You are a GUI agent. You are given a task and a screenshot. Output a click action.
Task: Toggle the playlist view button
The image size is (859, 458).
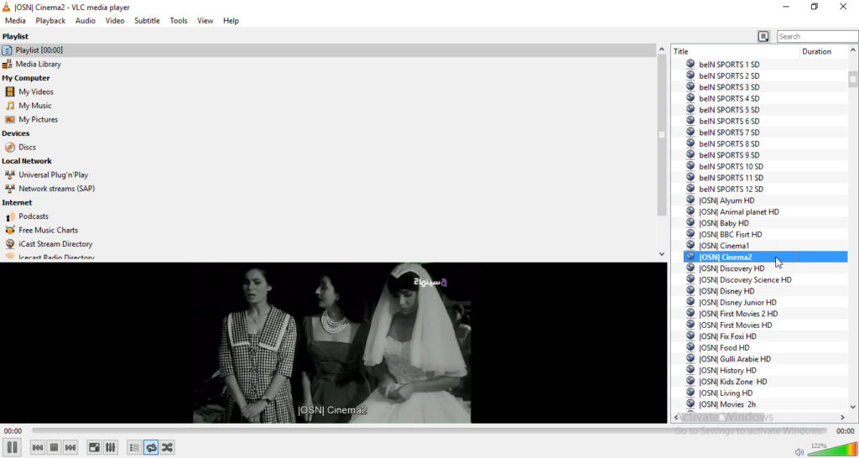tap(134, 448)
